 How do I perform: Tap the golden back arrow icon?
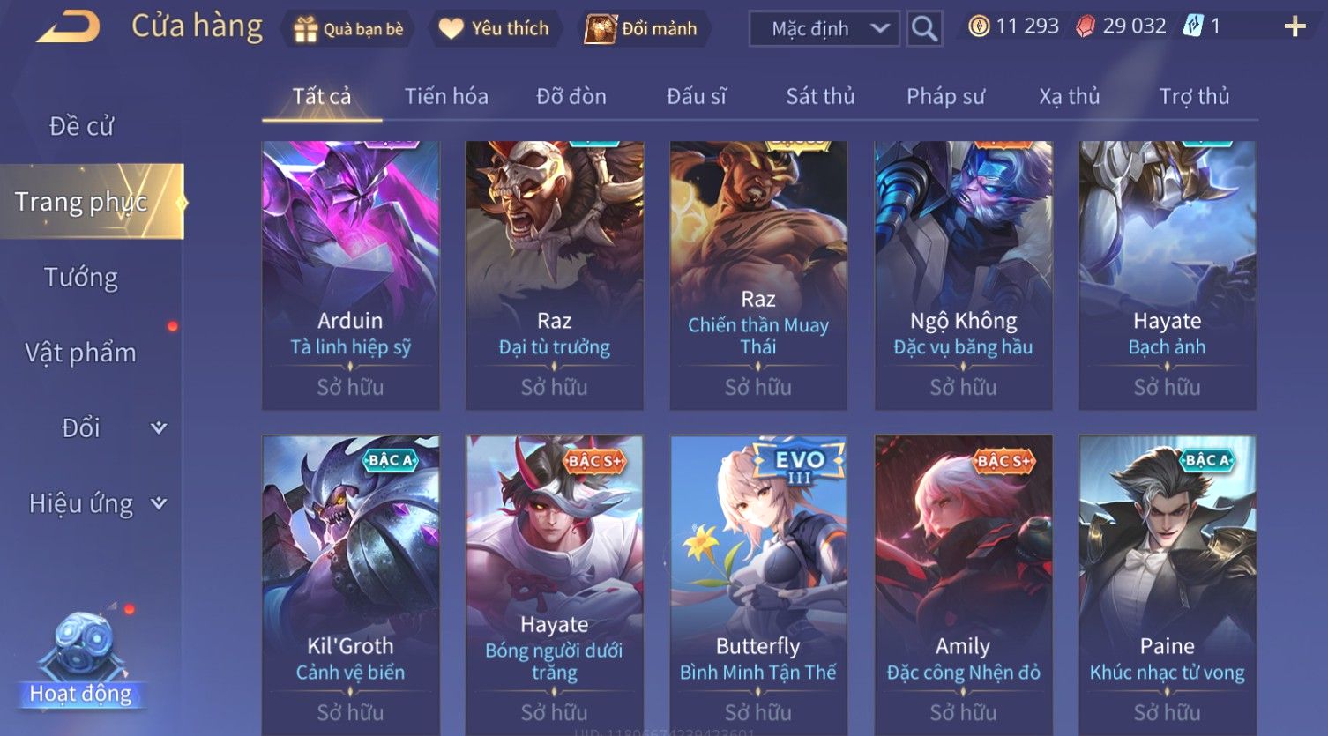tap(68, 27)
